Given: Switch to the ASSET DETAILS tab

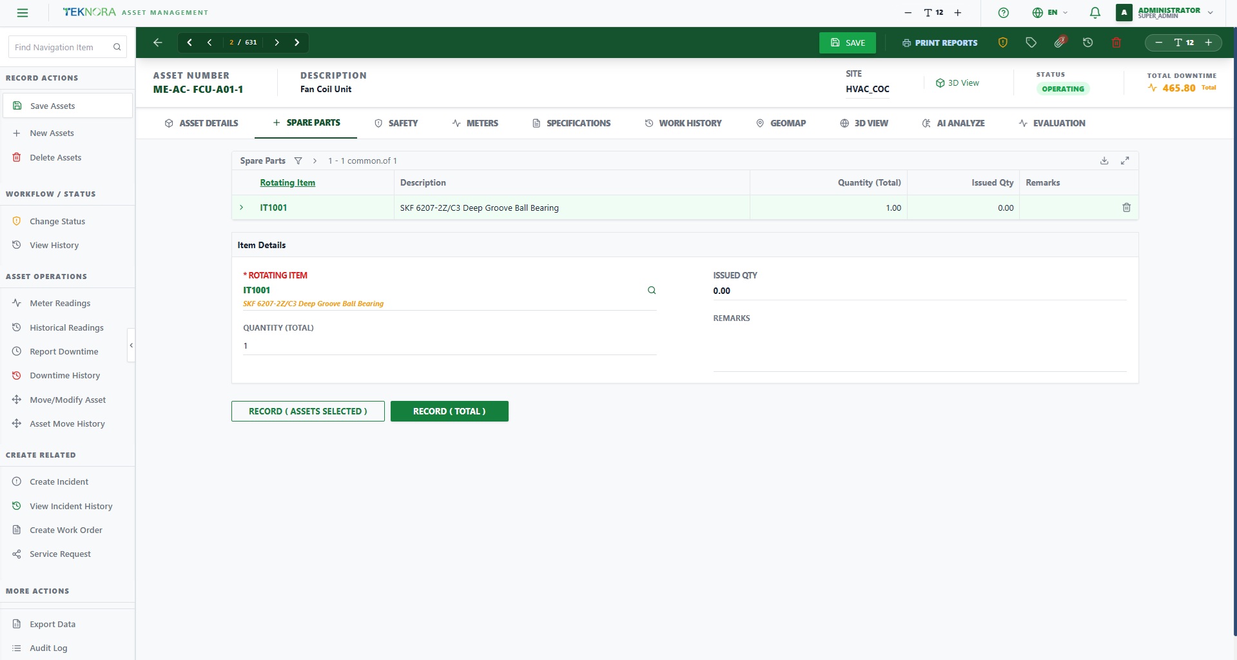Looking at the screenshot, I should 201,123.
